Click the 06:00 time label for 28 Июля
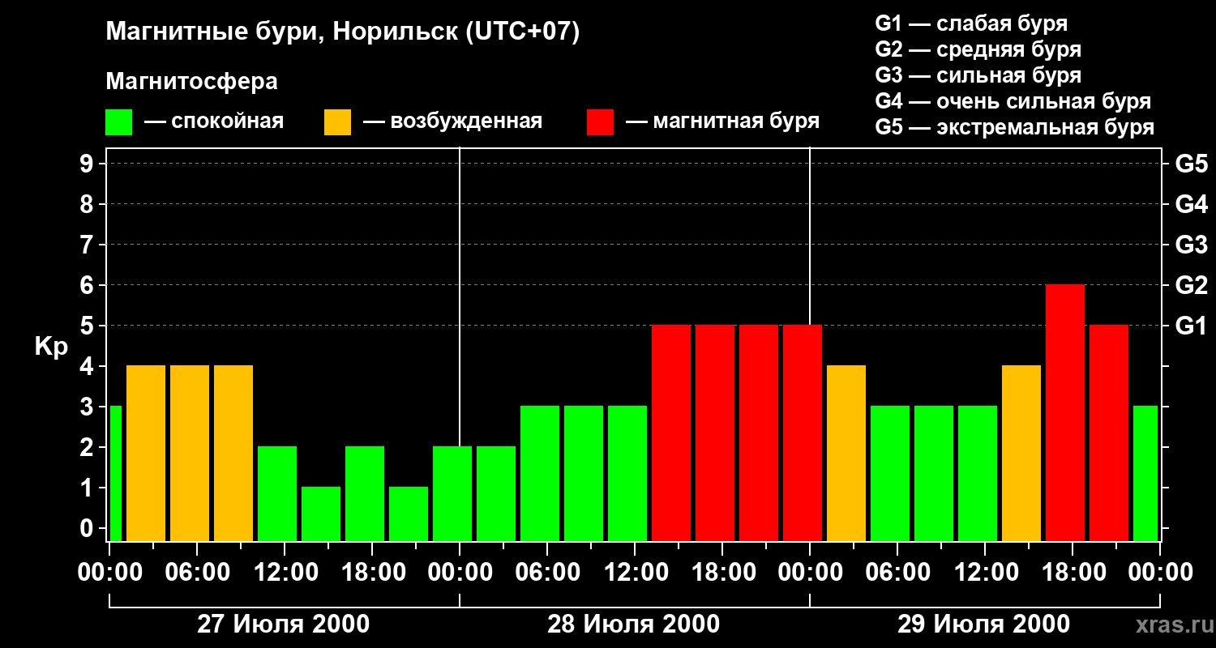The height and width of the screenshot is (648, 1216). [x=547, y=573]
